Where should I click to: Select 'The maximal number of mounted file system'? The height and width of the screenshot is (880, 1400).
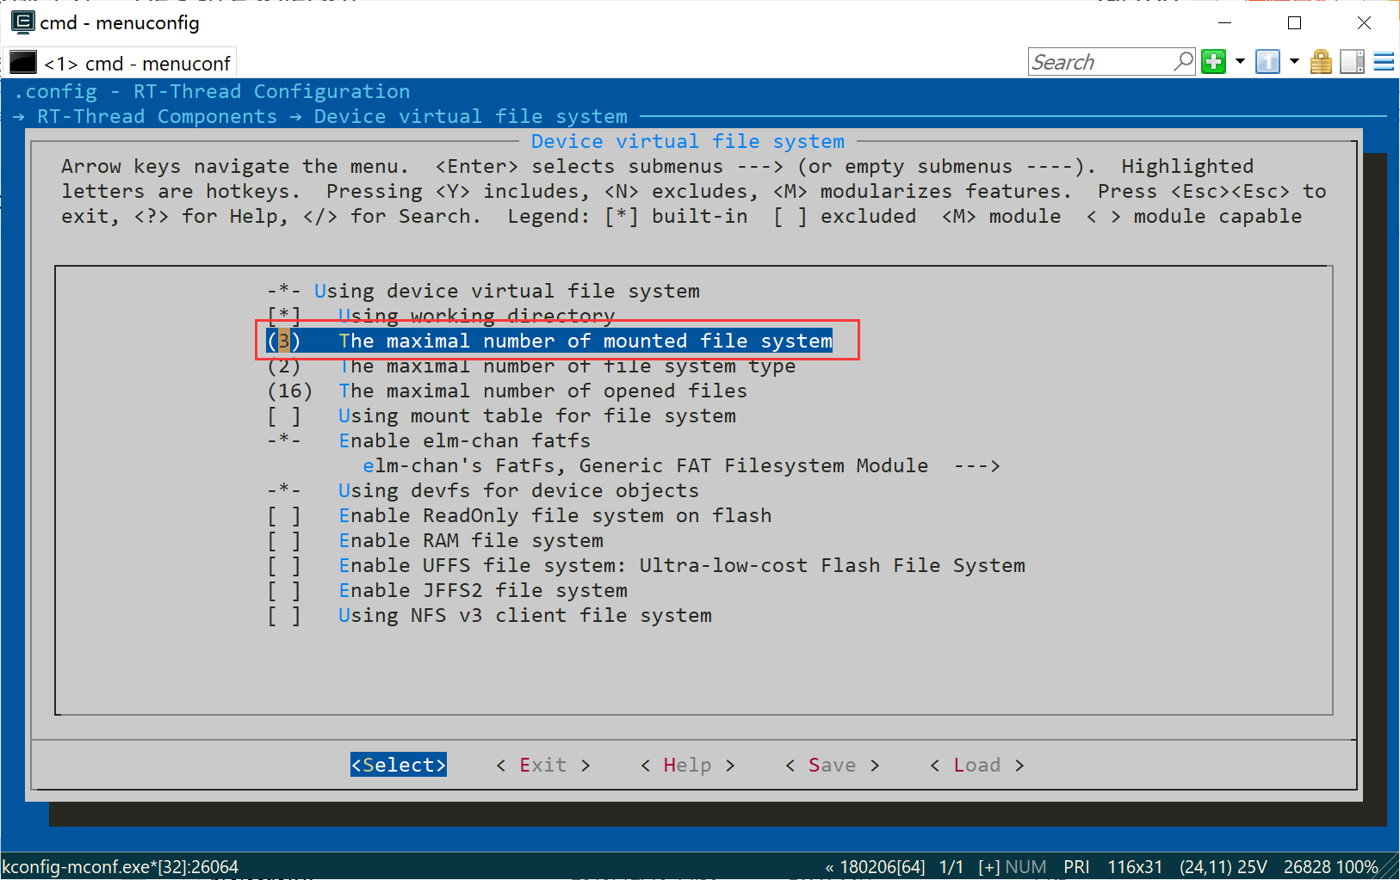pyautogui.click(x=549, y=341)
